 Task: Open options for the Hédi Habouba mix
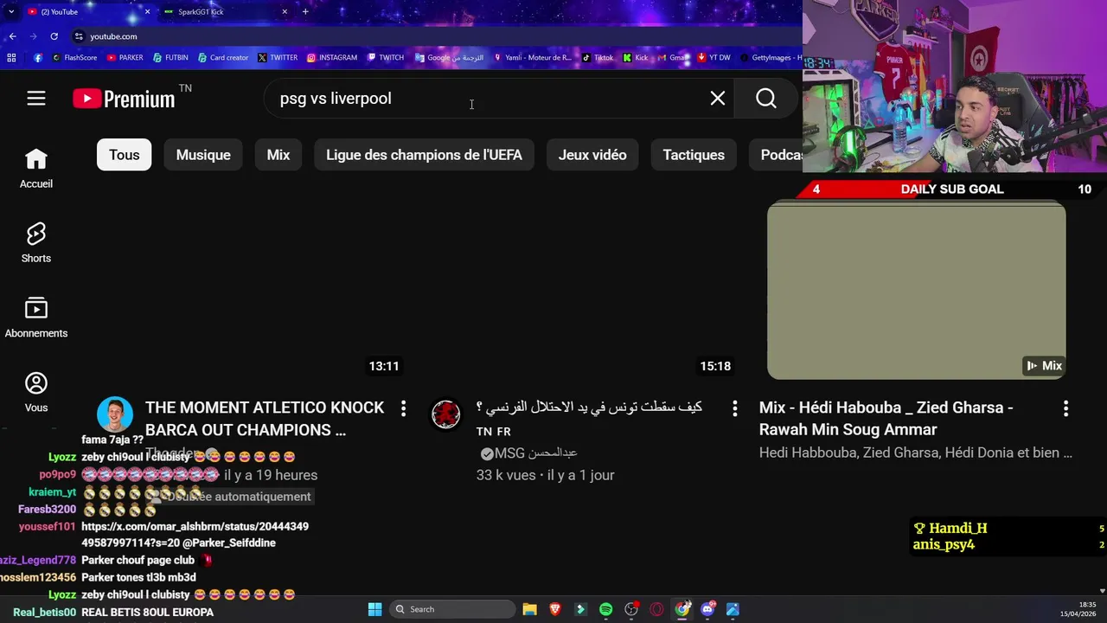(x=1065, y=408)
